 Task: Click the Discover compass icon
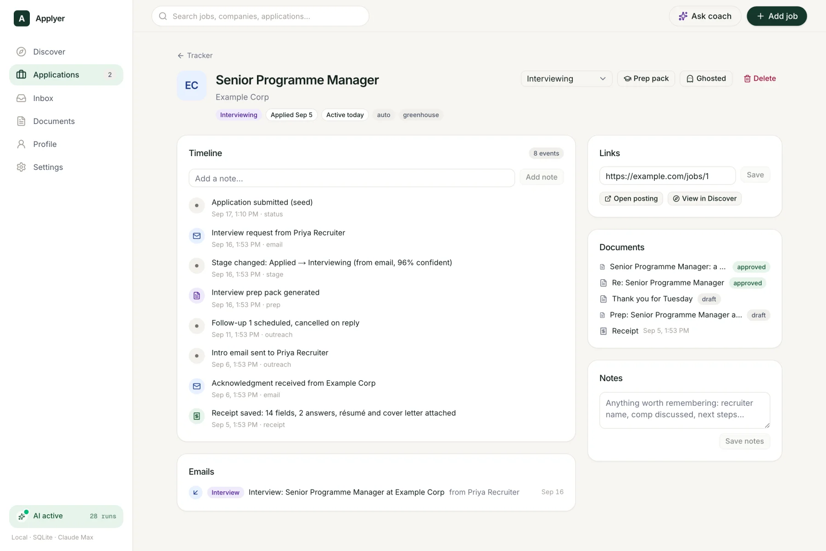[21, 52]
